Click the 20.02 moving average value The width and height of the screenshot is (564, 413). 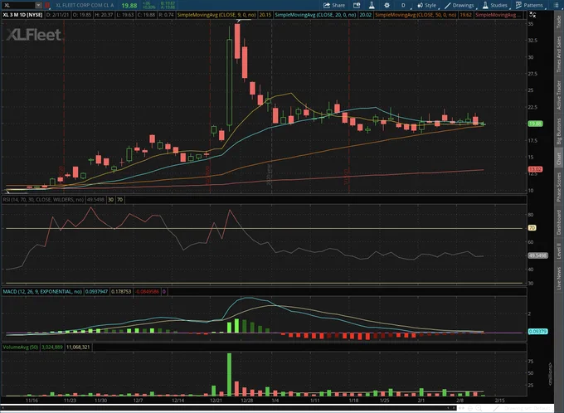click(365, 15)
